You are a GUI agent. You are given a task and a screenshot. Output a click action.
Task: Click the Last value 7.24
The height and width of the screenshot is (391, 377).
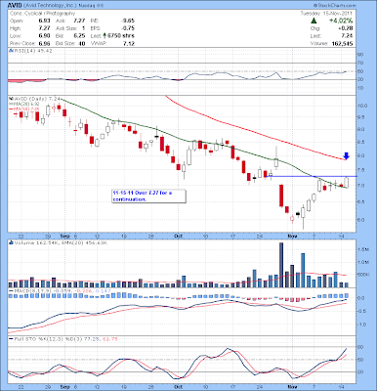point(348,36)
